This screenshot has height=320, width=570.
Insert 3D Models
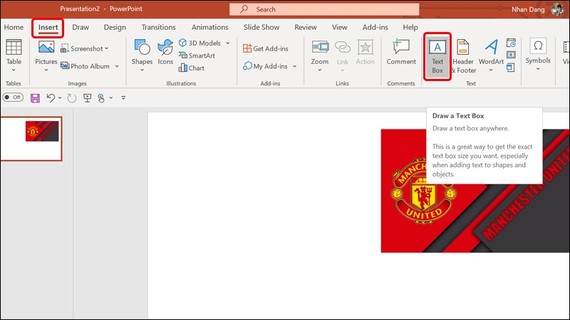(200, 43)
